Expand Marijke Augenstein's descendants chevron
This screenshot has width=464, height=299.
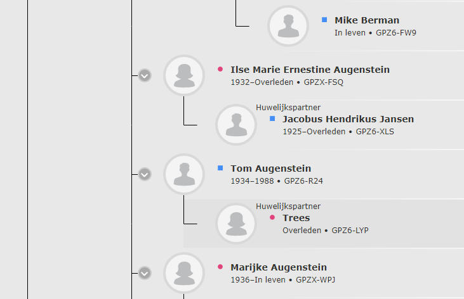(145, 273)
